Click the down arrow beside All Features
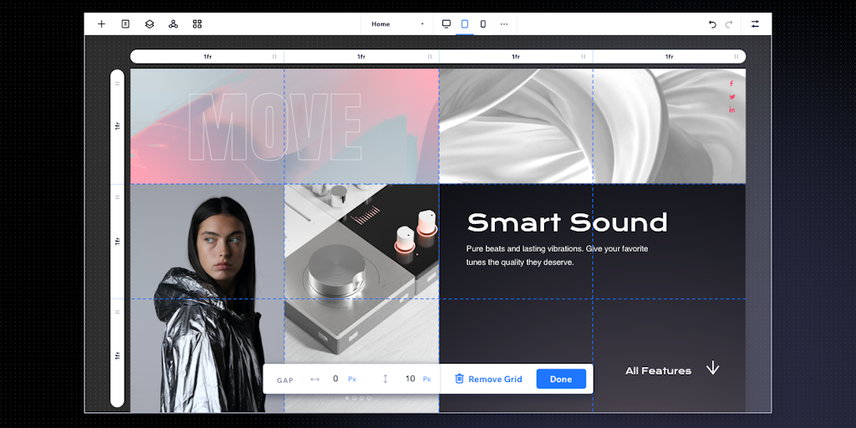 coord(712,368)
